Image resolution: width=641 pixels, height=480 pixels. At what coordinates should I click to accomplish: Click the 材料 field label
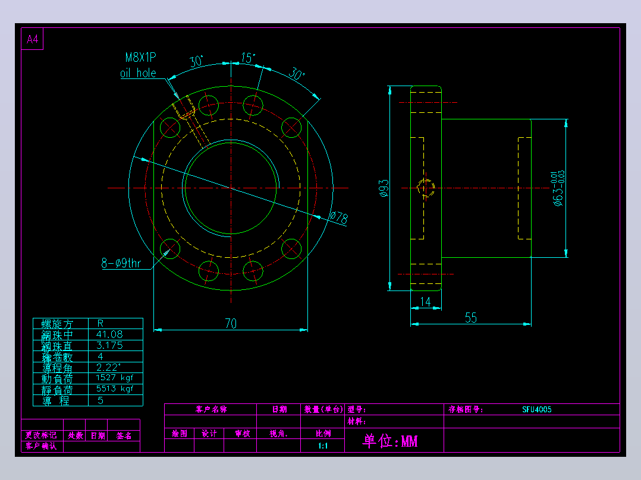point(357,421)
